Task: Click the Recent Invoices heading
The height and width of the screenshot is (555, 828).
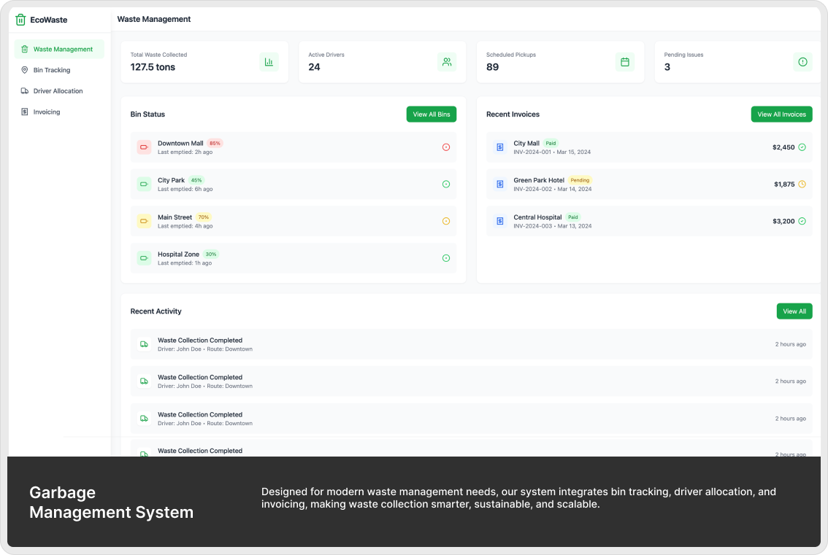Action: (513, 114)
